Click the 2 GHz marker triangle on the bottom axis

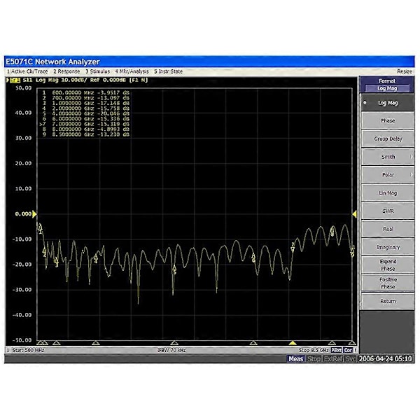[x=96, y=343]
